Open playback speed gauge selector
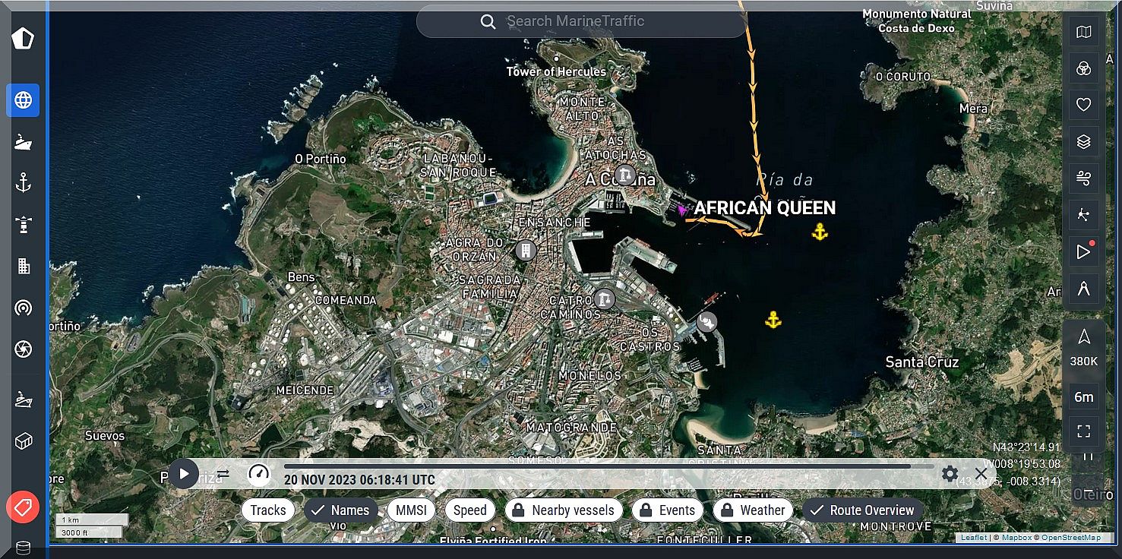The image size is (1122, 559). coord(259,474)
